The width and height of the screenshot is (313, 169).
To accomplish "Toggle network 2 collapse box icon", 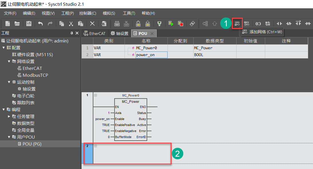I will tap(96, 146).
